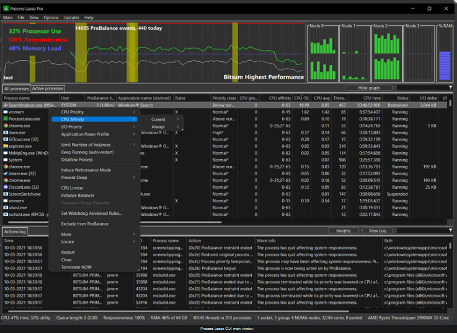This screenshot has width=457, height=333.
Task: Click the MsMpEng.exe process icon
Action: click(6, 153)
